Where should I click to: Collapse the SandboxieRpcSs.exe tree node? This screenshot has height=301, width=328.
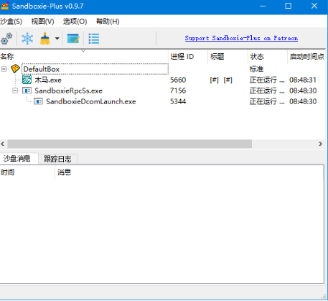pos(15,91)
